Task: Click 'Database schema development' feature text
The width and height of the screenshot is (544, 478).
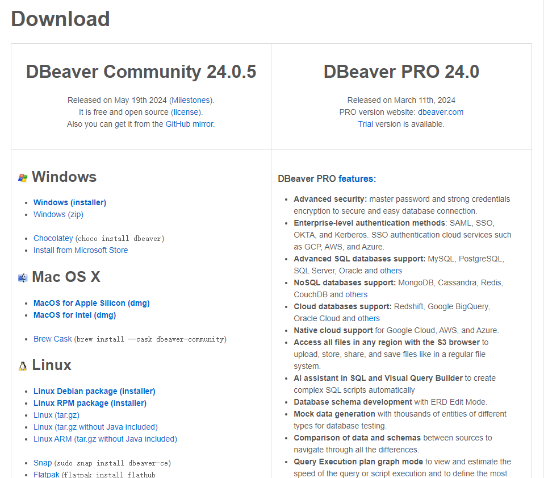Action: point(353,402)
